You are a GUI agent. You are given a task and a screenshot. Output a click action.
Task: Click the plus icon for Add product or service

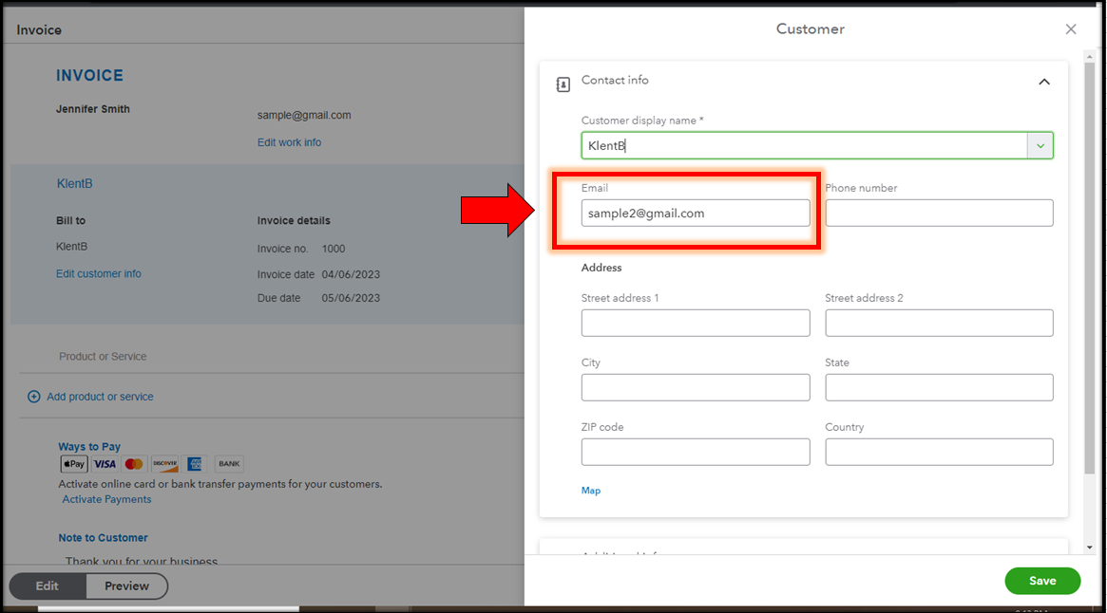tap(34, 397)
